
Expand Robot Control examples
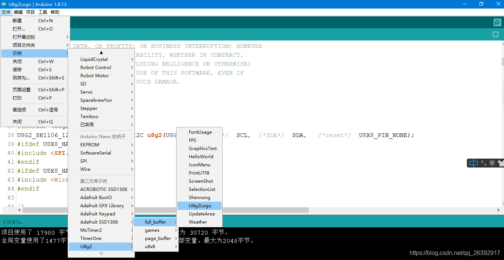[x=101, y=68]
